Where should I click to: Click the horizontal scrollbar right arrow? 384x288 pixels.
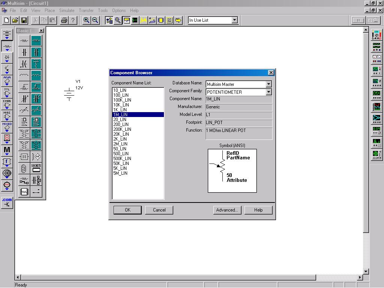(360, 277)
